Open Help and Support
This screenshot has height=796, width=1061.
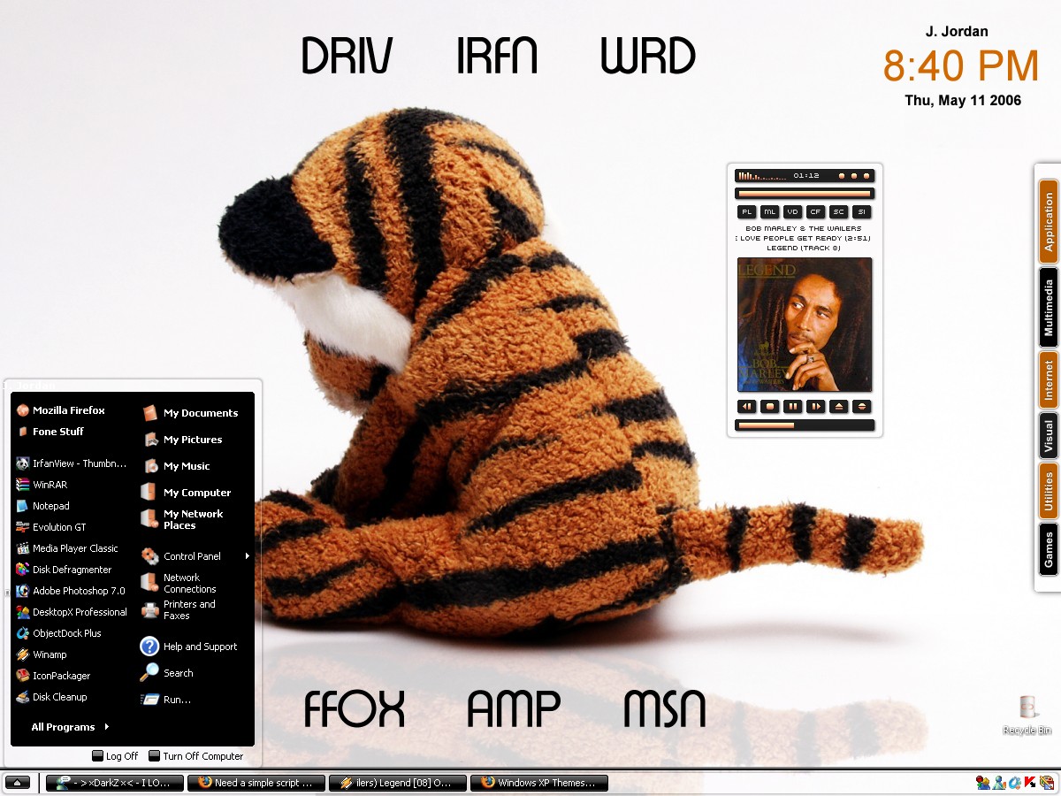click(x=189, y=647)
